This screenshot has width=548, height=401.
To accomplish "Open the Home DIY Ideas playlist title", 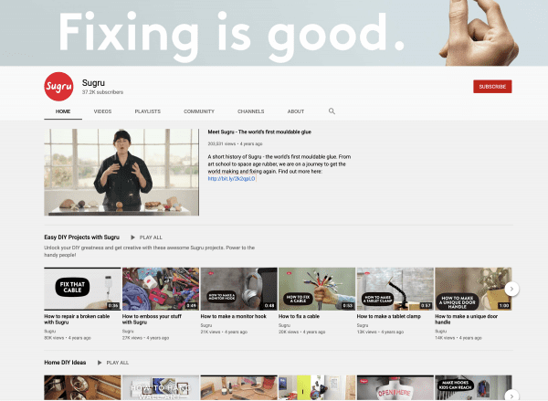I will point(65,363).
